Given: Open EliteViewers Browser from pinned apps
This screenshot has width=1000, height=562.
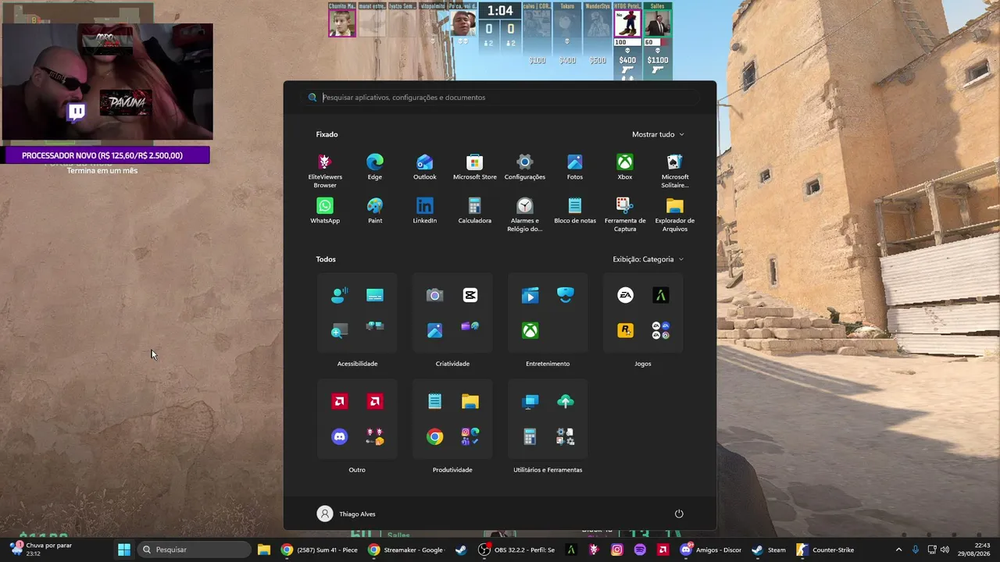Looking at the screenshot, I should (x=325, y=170).
